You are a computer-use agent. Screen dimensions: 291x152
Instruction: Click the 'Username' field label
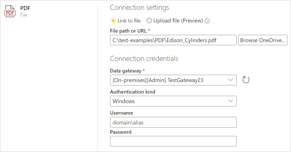(121, 113)
